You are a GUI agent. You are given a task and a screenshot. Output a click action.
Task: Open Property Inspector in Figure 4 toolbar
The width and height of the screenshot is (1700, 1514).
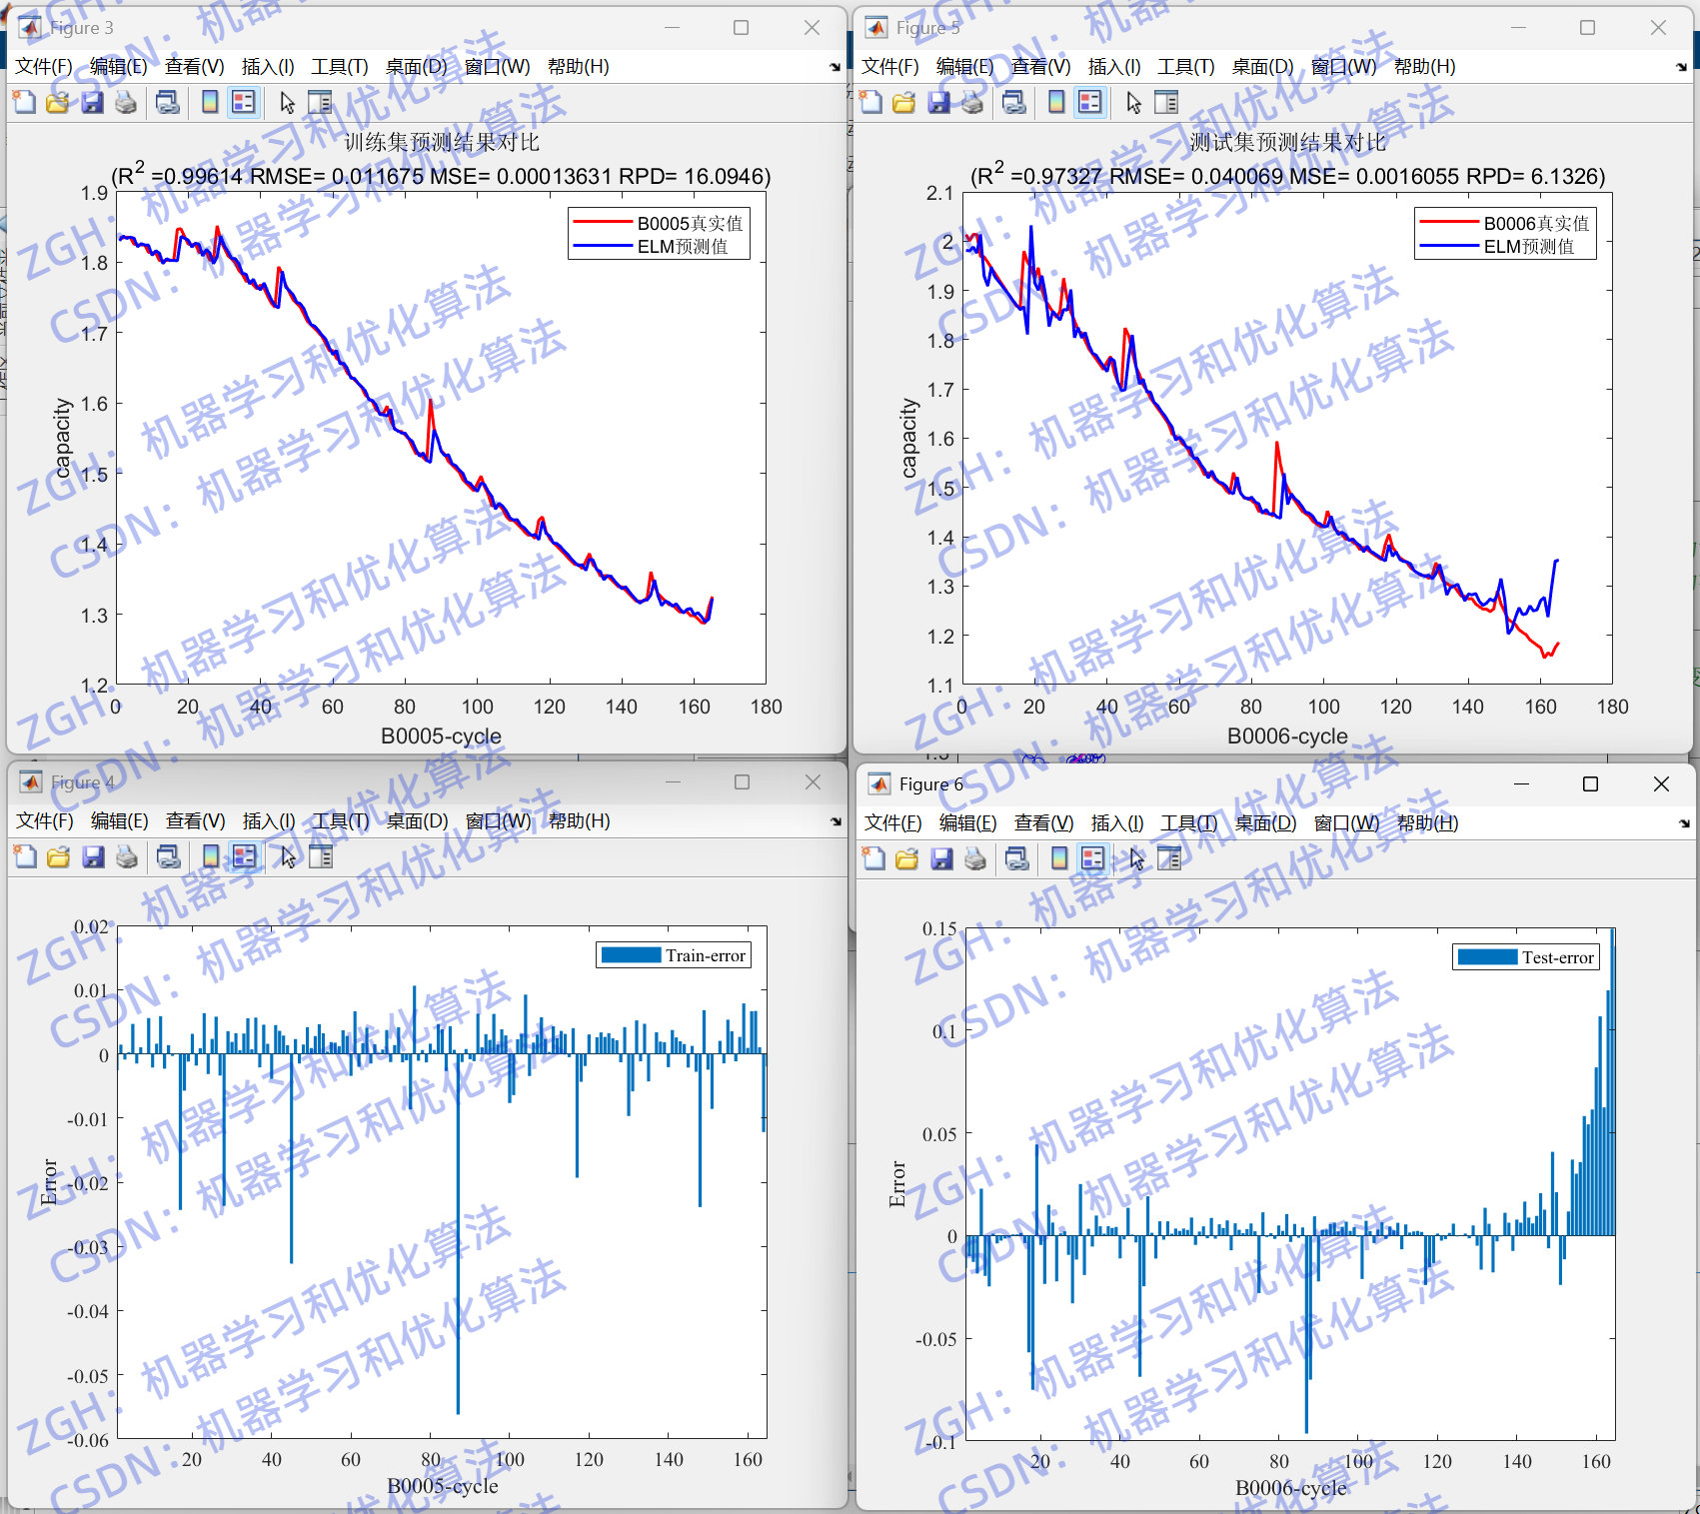[321, 856]
